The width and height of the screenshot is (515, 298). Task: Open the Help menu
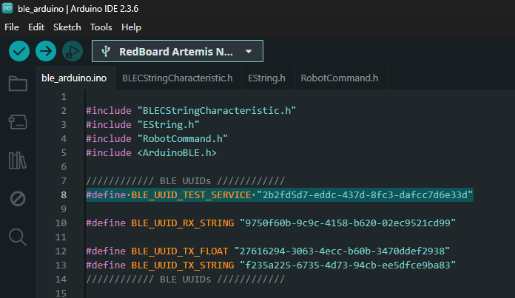click(131, 27)
